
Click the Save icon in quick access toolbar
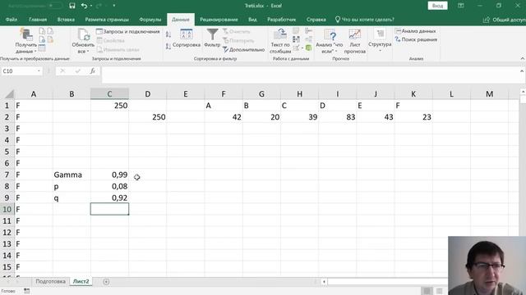[72, 6]
